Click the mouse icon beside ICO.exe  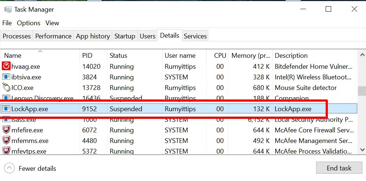(6, 88)
